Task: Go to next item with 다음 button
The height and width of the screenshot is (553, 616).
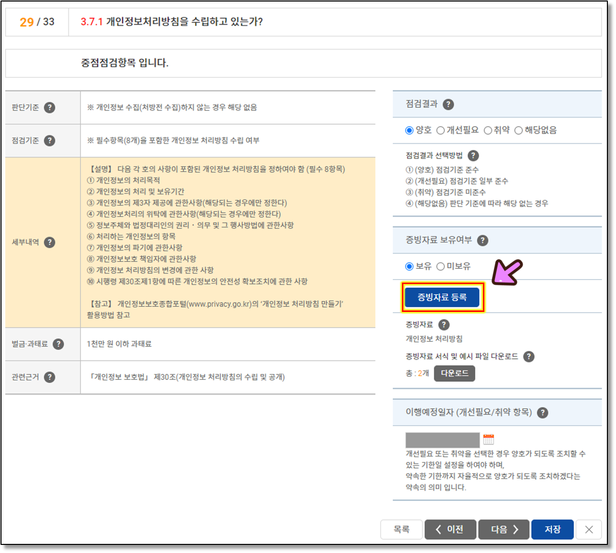Action: coord(504,529)
